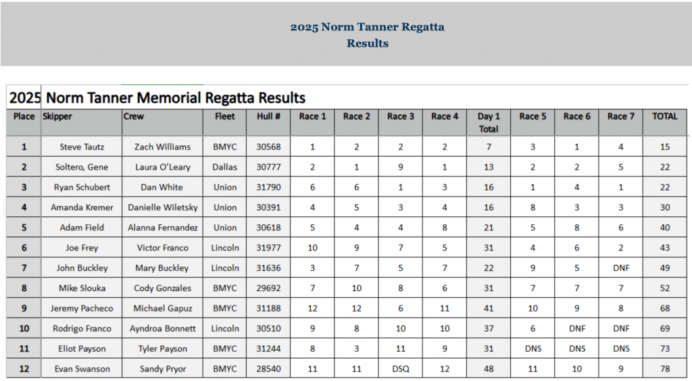Click crew cell Alanna Fernandez
This screenshot has width=692, height=381.
pyautogui.click(x=162, y=228)
